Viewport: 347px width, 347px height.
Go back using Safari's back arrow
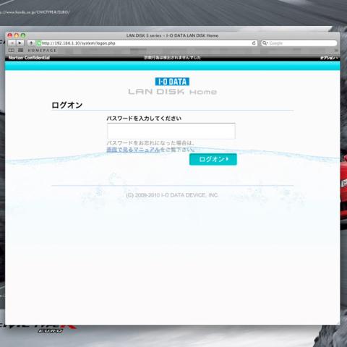[x=12, y=43]
